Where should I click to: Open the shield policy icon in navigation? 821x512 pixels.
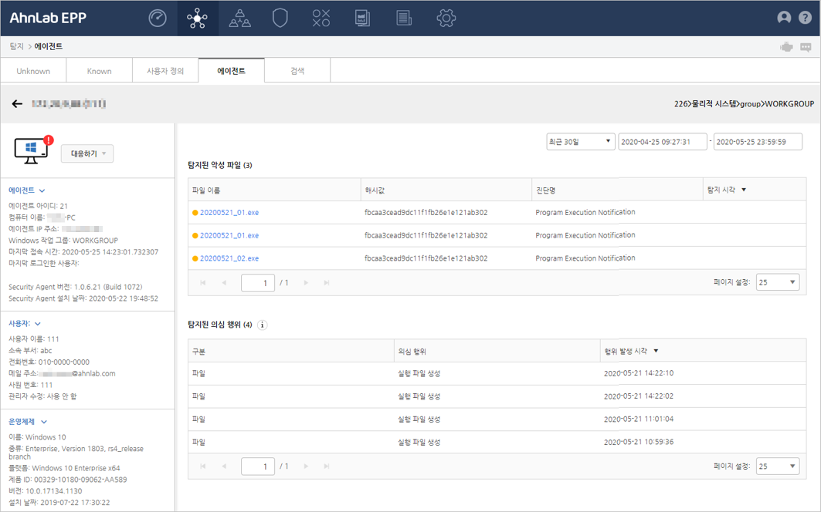click(x=280, y=18)
